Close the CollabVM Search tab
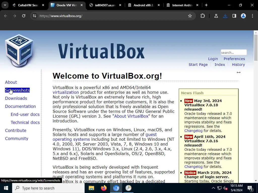258x193 pixels. (x=43, y=5)
